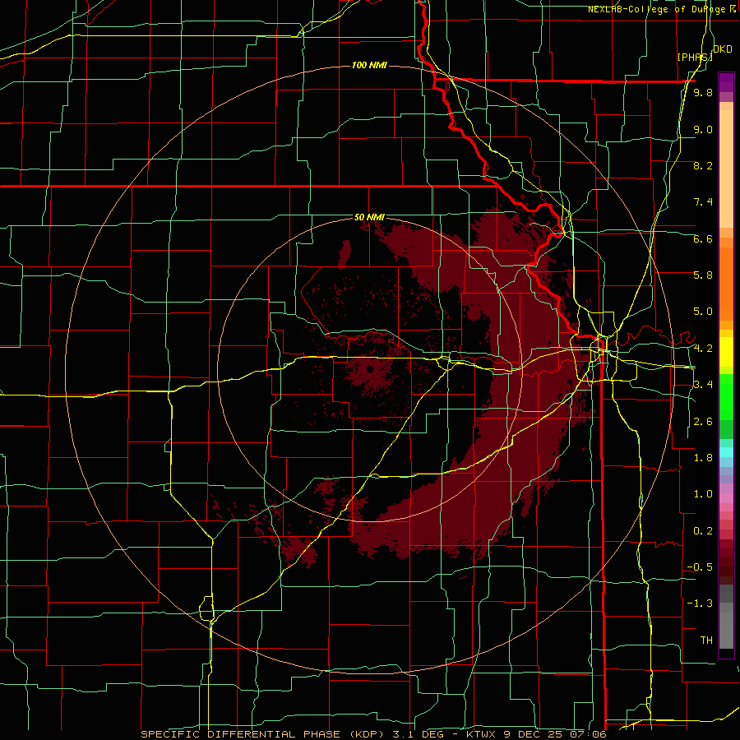Click the 9.8 value on the color scale
740x740 pixels.
[x=703, y=92]
